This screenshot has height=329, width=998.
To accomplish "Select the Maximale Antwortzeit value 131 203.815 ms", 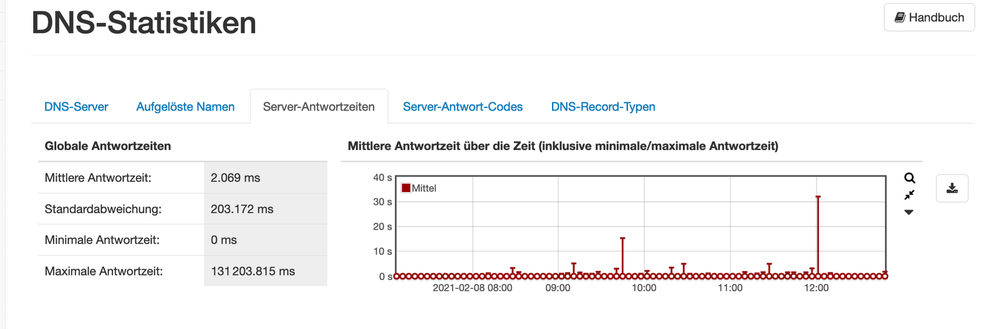I will [253, 271].
